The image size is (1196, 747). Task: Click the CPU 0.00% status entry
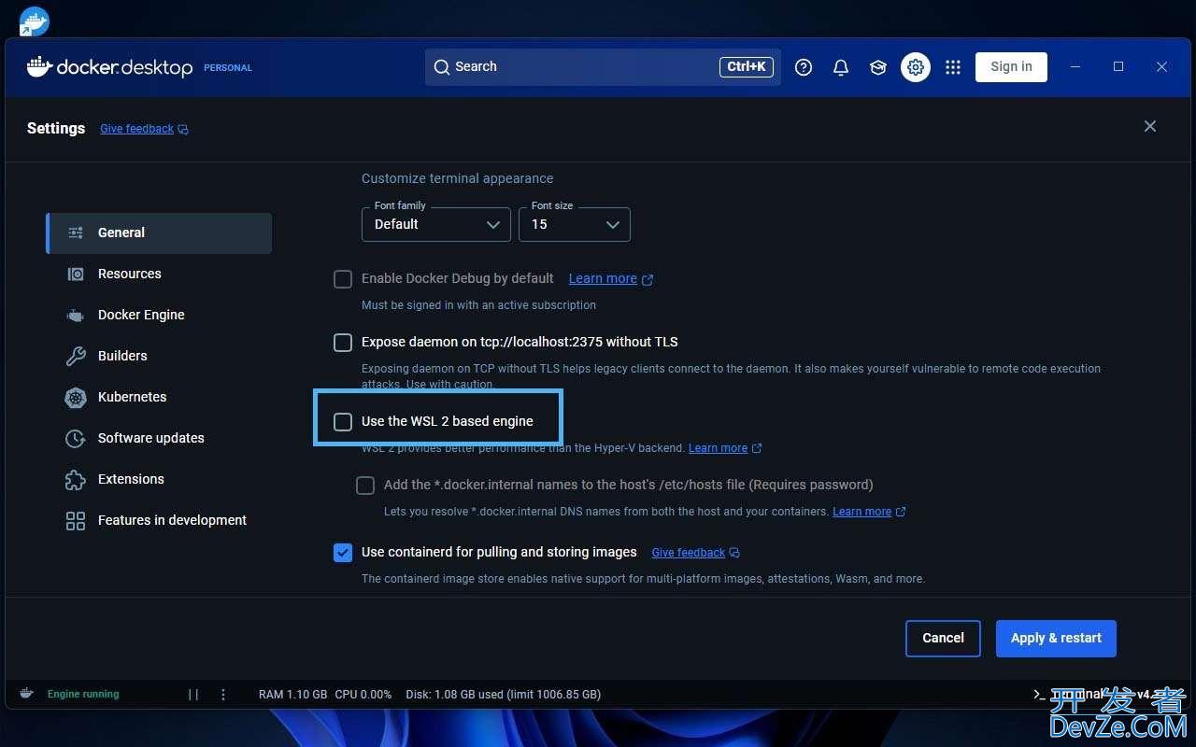(x=363, y=695)
